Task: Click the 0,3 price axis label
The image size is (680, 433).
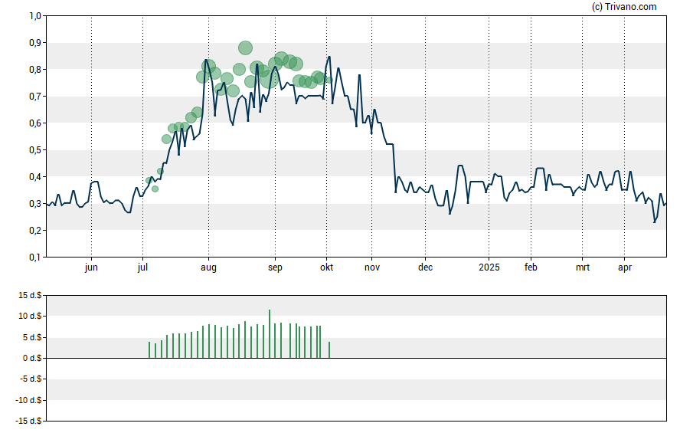Action: coord(35,204)
